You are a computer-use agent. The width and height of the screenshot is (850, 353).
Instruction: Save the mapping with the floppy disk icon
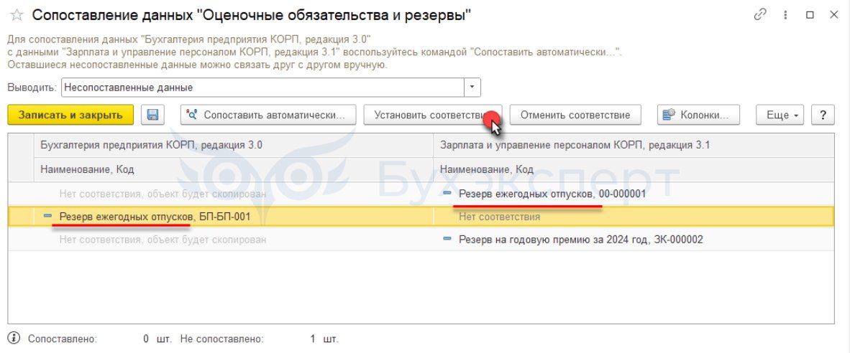click(x=153, y=115)
